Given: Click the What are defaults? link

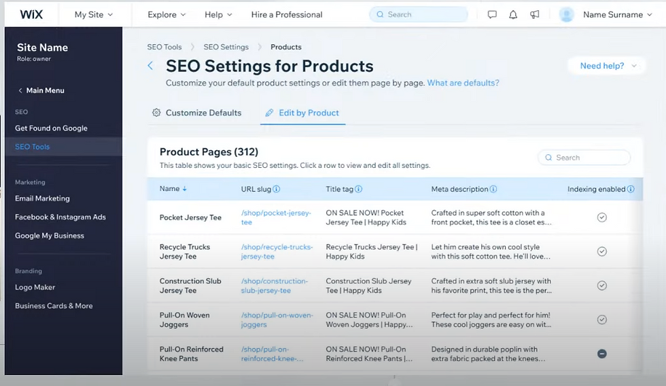Looking at the screenshot, I should click(463, 83).
